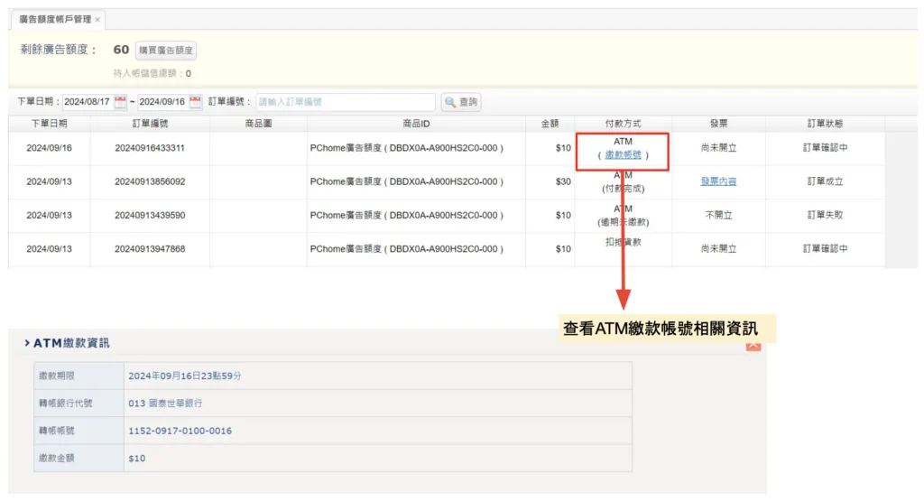Click the 付款方式 column header

[623, 124]
